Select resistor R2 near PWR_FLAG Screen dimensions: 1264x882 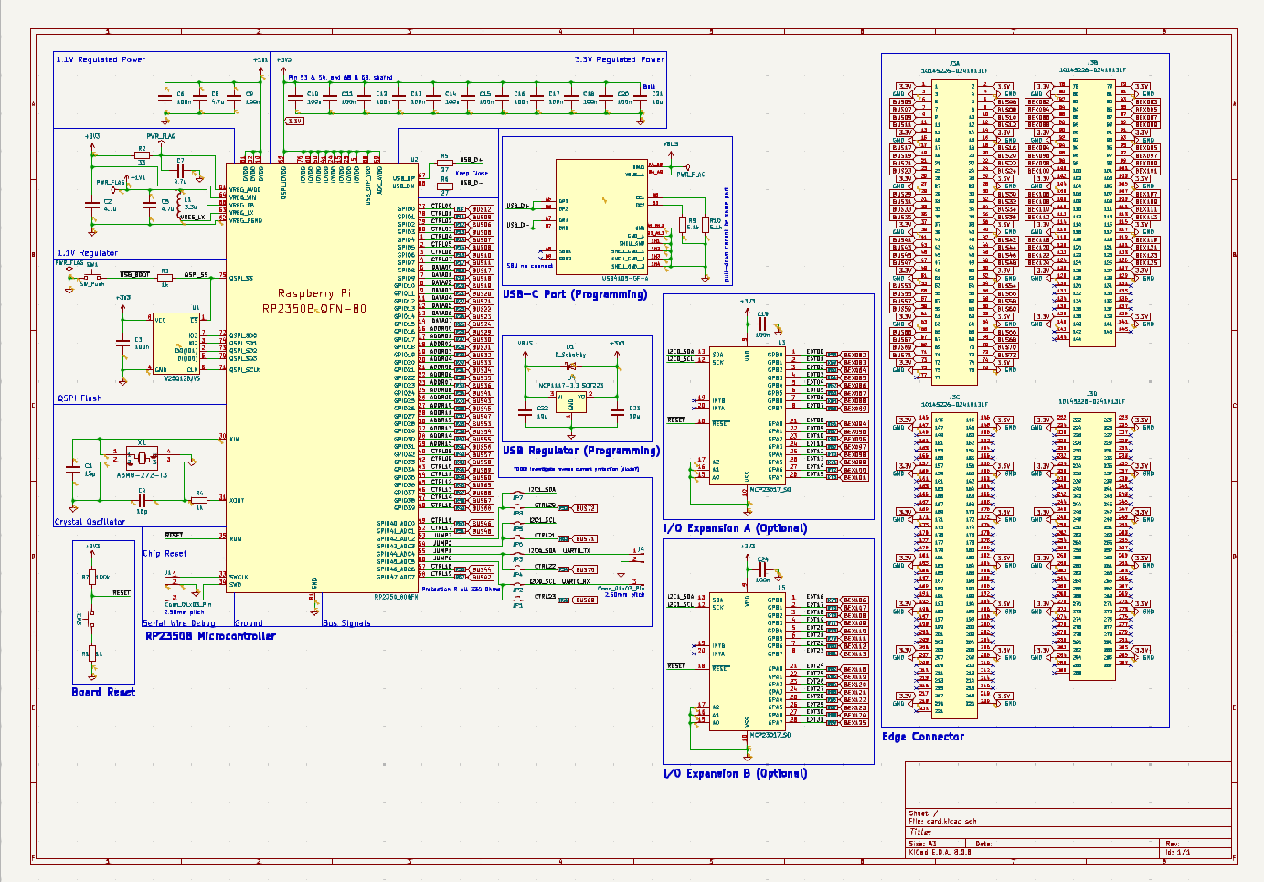[x=142, y=155]
